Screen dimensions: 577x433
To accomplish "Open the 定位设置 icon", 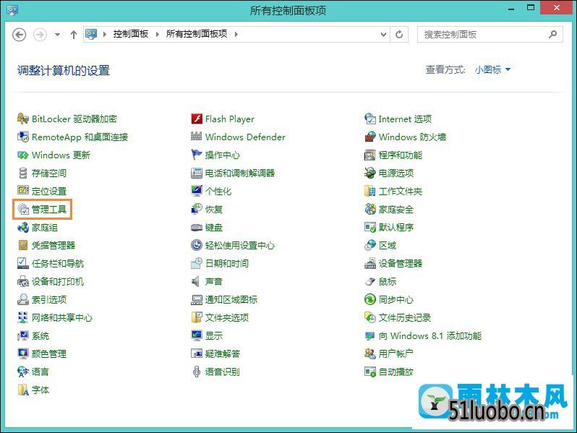I will (x=23, y=191).
